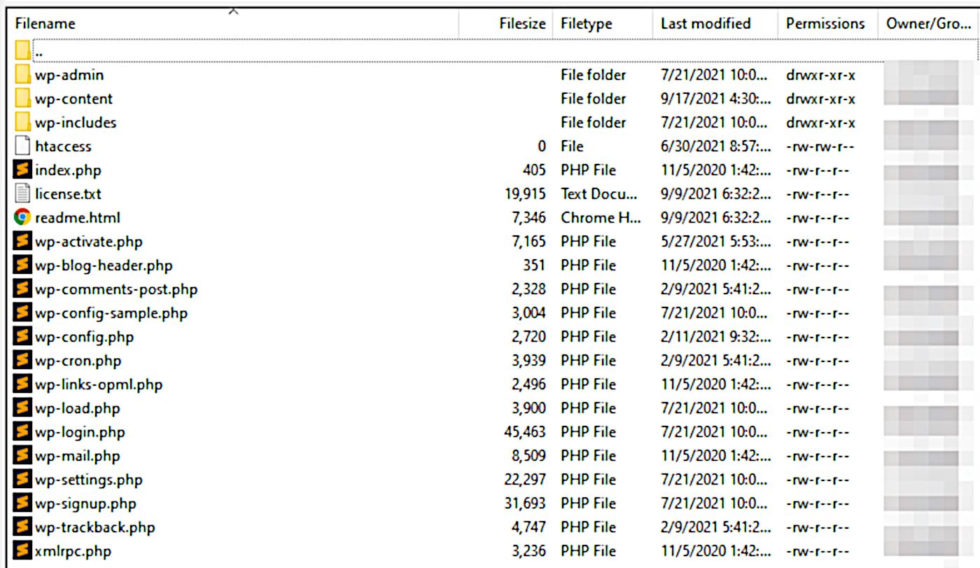
Task: Click the Owner/Group column header
Action: pyautogui.click(x=927, y=23)
